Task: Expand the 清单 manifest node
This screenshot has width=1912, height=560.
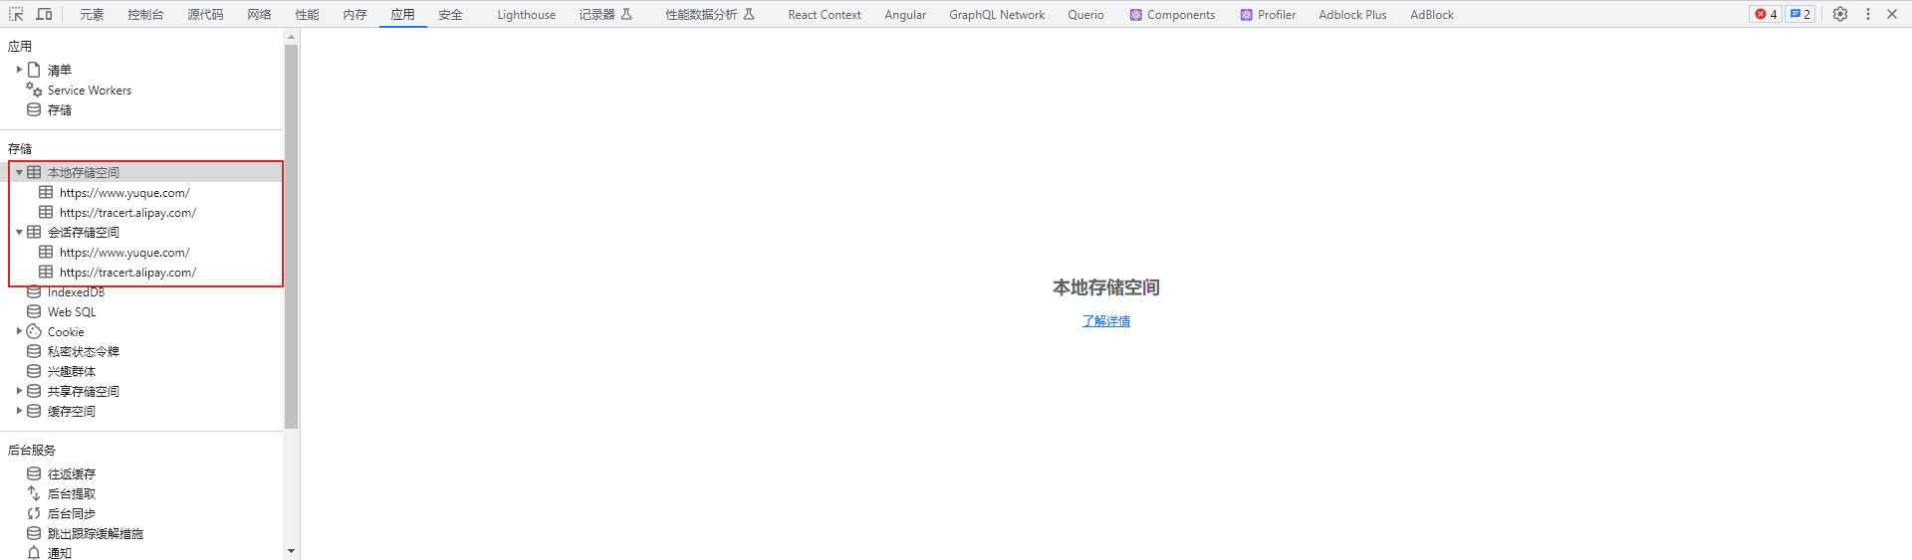Action: [19, 70]
